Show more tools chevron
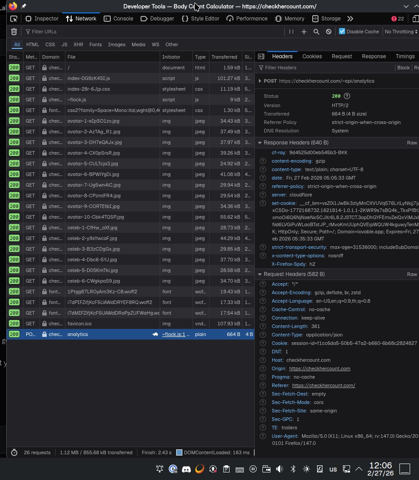The width and height of the screenshot is (419, 480). click(x=350, y=19)
